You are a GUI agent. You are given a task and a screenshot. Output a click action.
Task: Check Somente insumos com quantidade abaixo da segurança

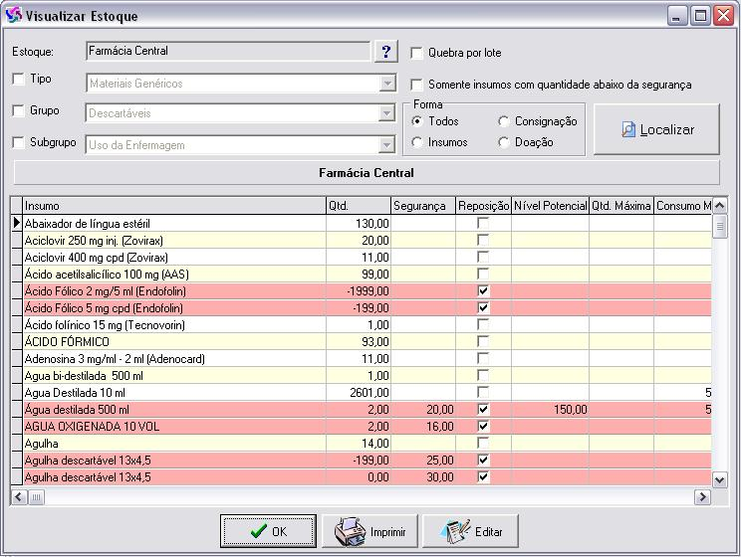[x=416, y=85]
